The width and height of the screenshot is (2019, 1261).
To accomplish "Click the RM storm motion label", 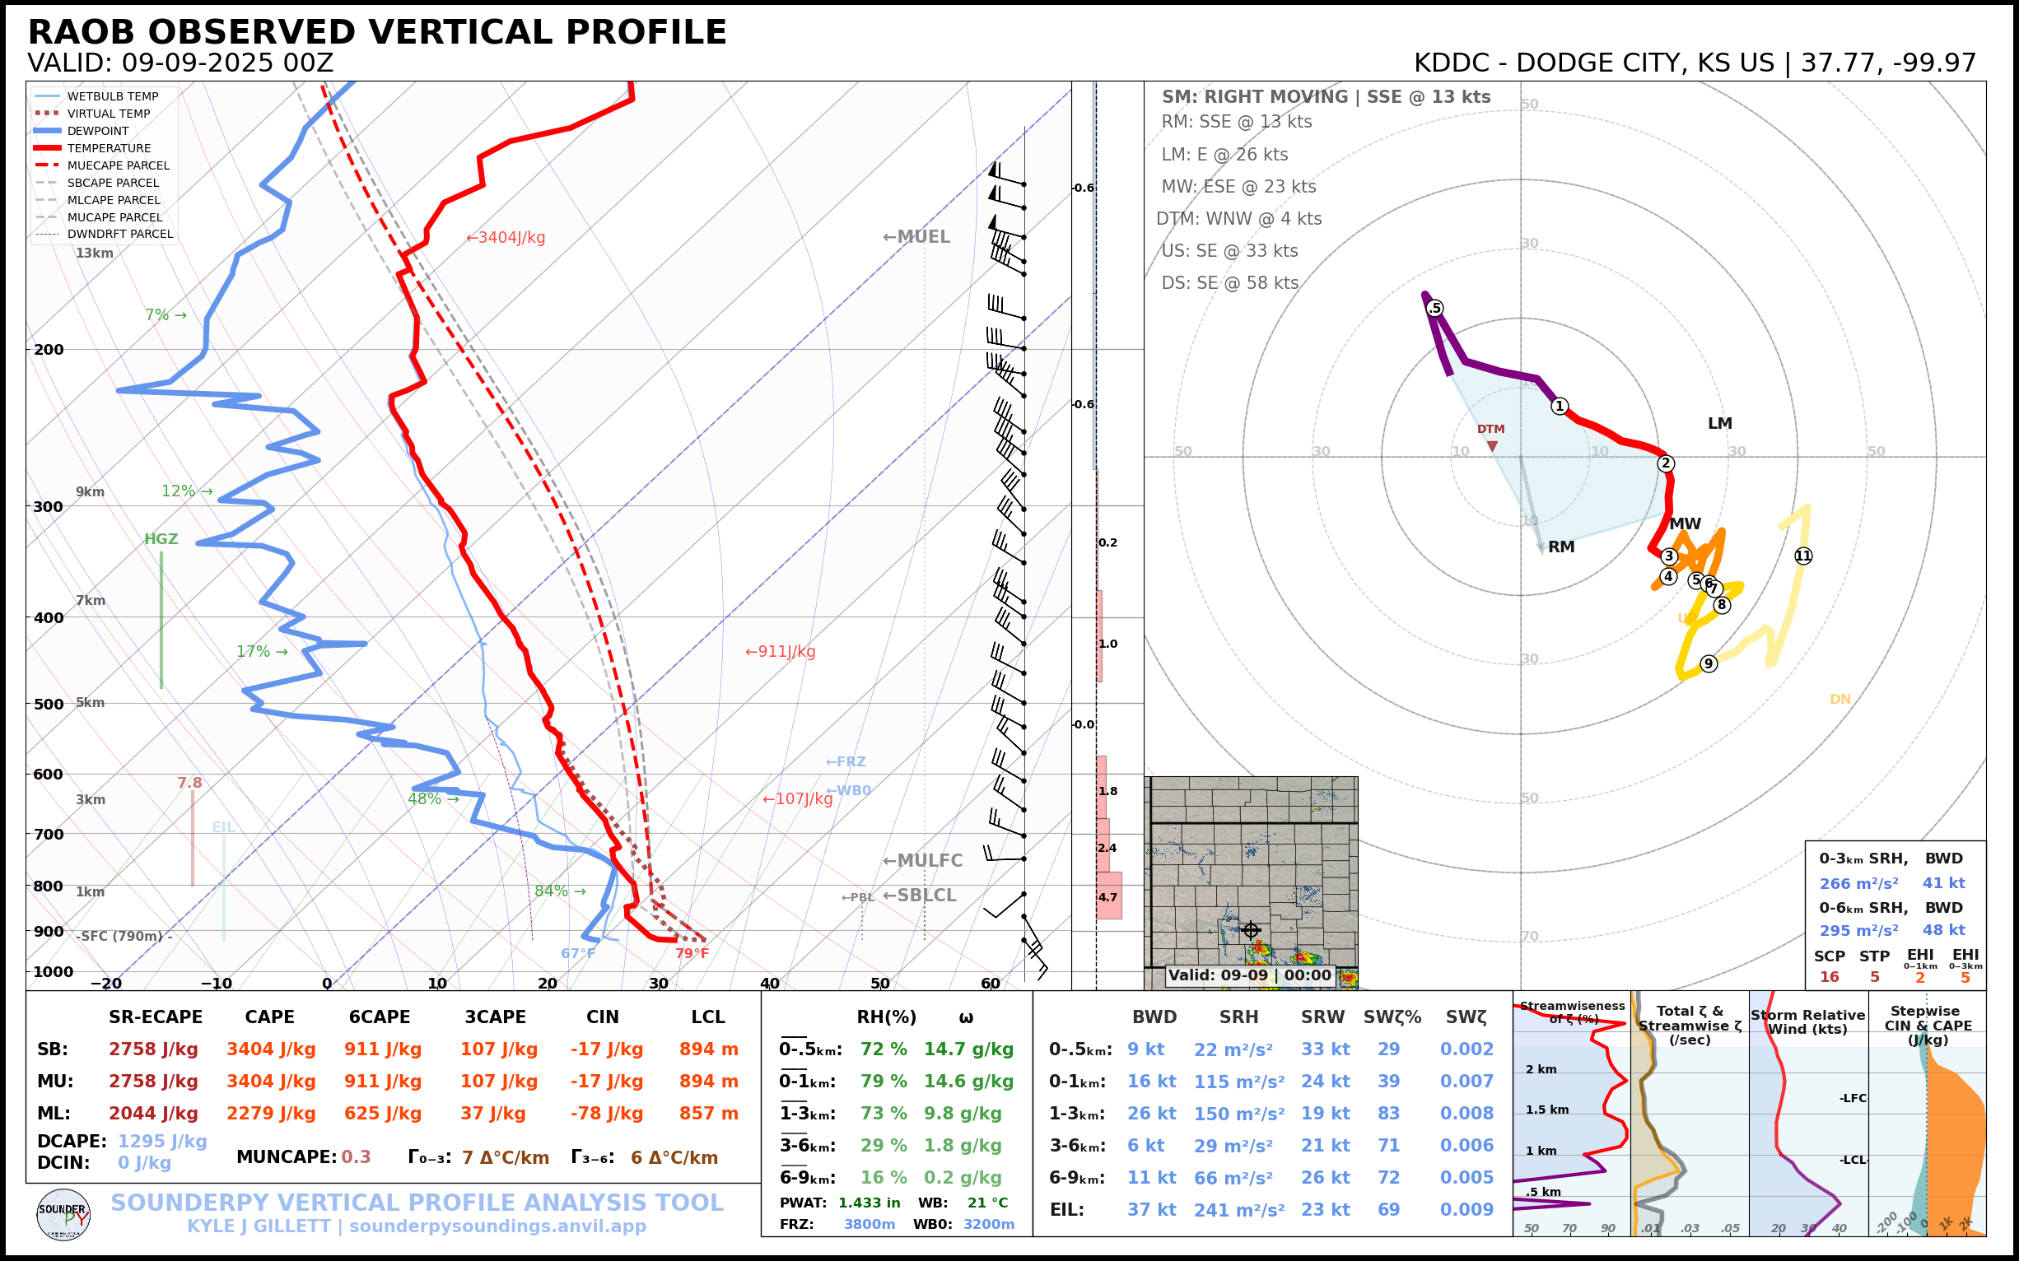I will pyautogui.click(x=1561, y=547).
